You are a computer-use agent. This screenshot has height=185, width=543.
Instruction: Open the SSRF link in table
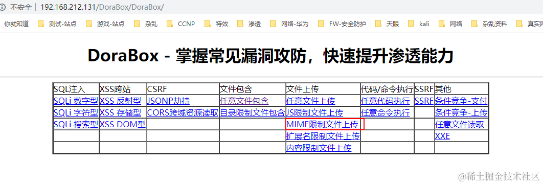(x=424, y=101)
